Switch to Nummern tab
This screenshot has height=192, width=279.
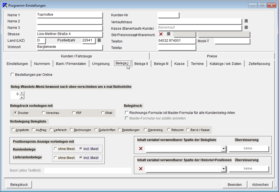pos(42,64)
